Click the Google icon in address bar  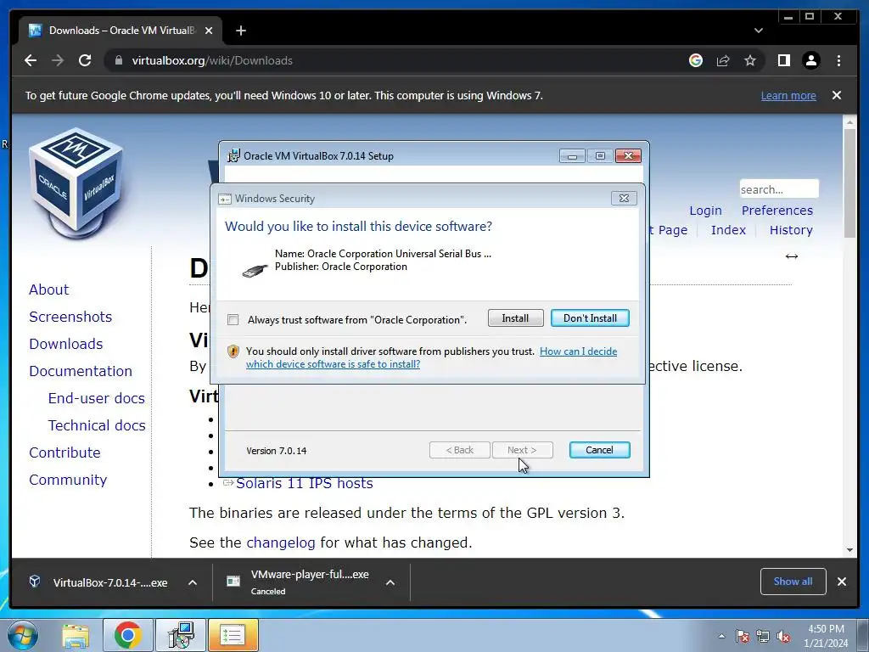click(x=696, y=60)
